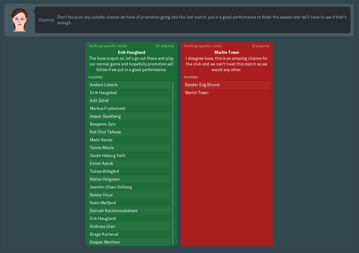The width and height of the screenshot is (359, 253).
Task: Select Martin Trøen in disagreeing players list
Action: tap(197, 93)
